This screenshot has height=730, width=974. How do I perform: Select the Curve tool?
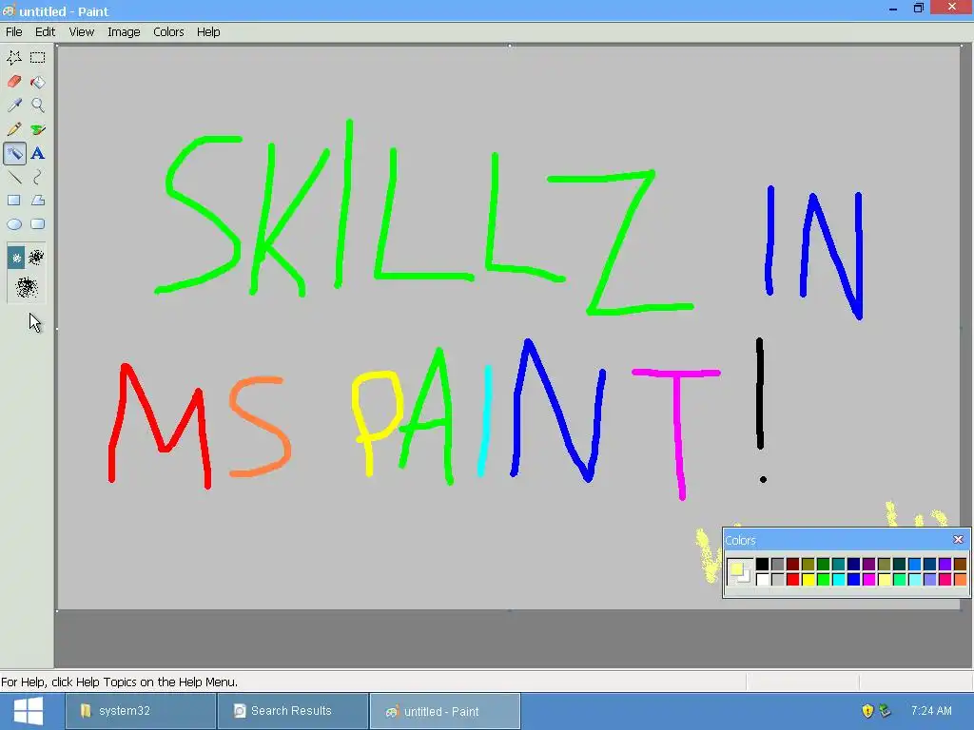[x=38, y=177]
